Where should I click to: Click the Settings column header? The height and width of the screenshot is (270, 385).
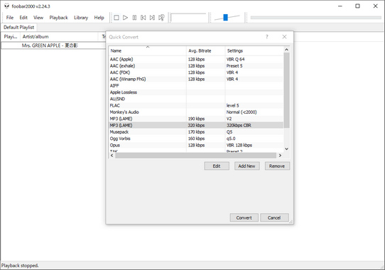point(254,51)
